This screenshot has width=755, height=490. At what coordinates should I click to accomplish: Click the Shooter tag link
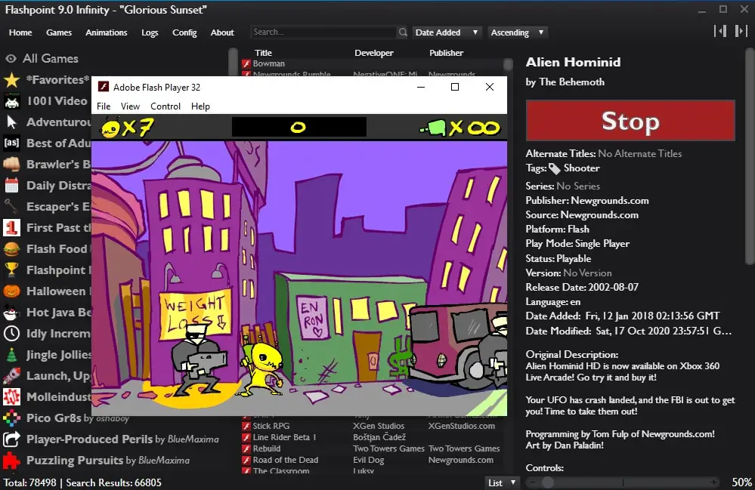[582, 168]
